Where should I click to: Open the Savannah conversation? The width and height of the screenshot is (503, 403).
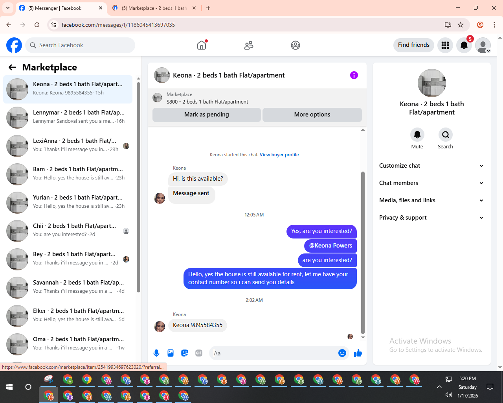pyautogui.click(x=68, y=287)
